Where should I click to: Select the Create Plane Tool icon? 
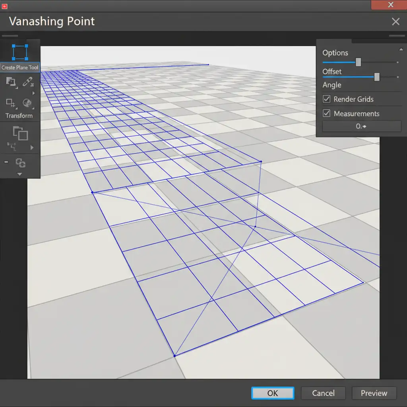click(x=20, y=52)
